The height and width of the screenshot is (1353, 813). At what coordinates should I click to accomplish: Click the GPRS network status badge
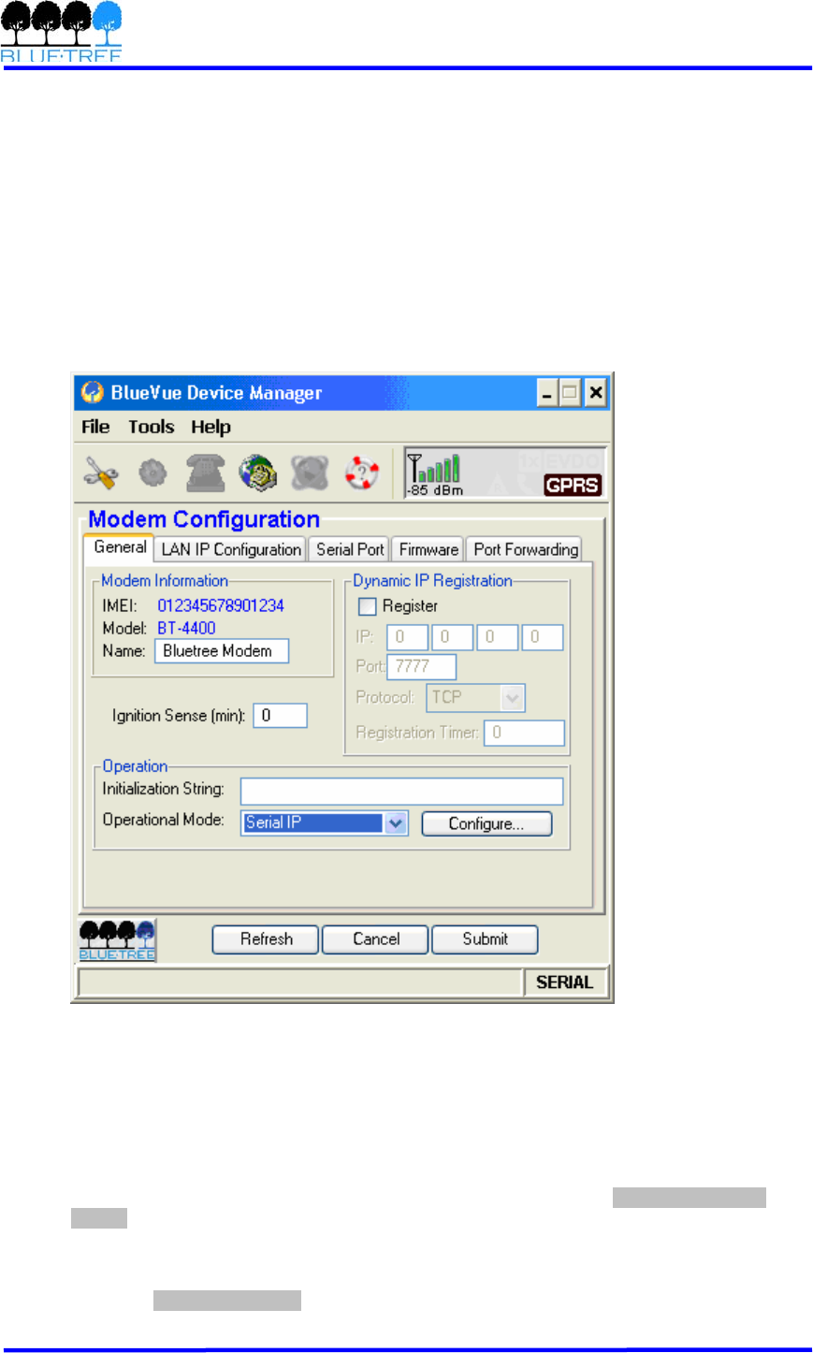pyautogui.click(x=573, y=485)
